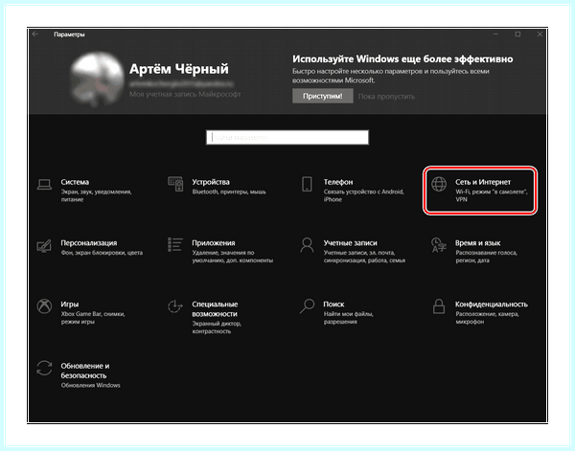The width and height of the screenshot is (575, 451).
Task: Click the text 'Расположение, камера, микрофон'
Action: pyautogui.click(x=487, y=318)
